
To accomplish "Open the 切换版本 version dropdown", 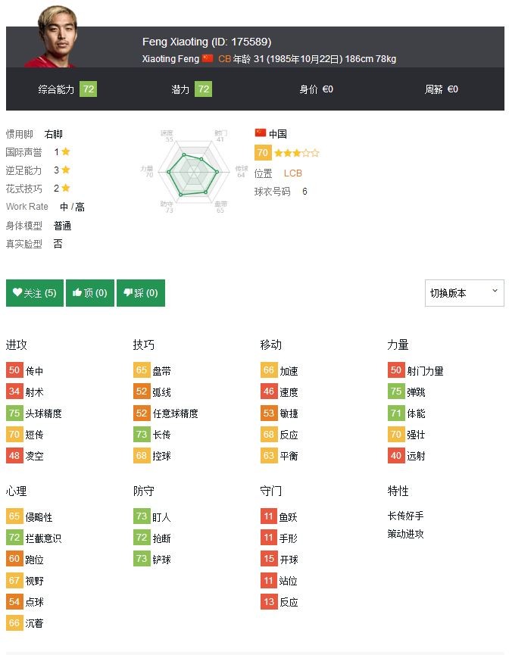I will pos(464,293).
